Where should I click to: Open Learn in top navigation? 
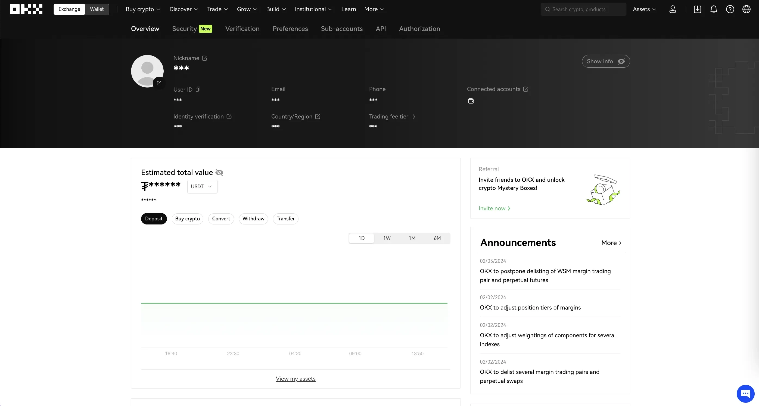click(349, 9)
